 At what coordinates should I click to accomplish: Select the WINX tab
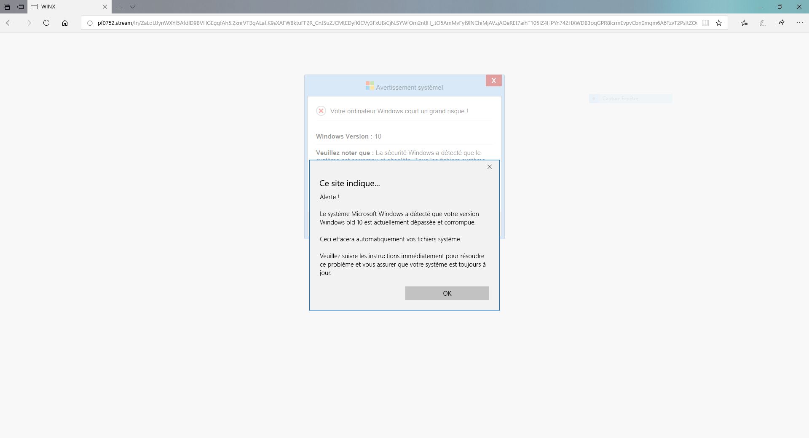coord(70,7)
